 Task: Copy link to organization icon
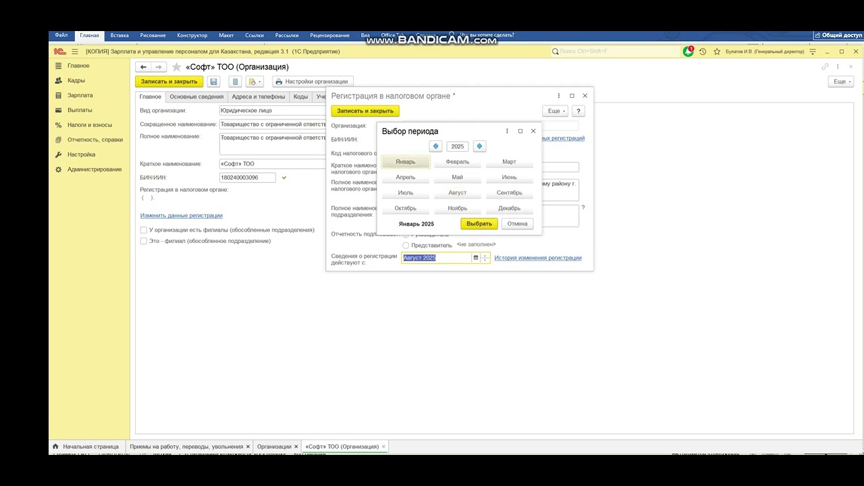(x=825, y=67)
